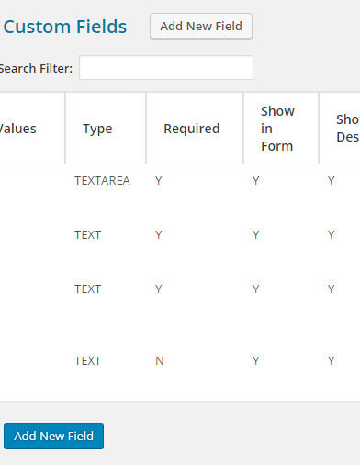
Task: Click Show in Form Y in TEXTAREA row
Action: point(256,181)
